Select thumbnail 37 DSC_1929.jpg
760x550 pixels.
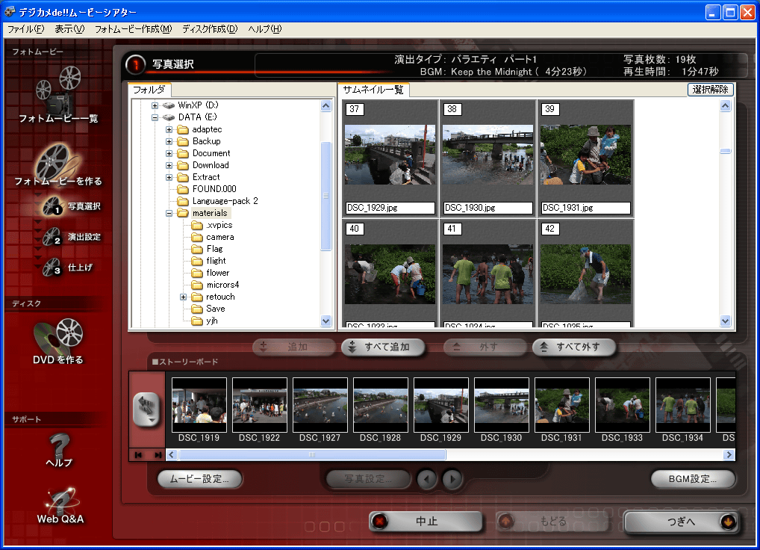390,158
